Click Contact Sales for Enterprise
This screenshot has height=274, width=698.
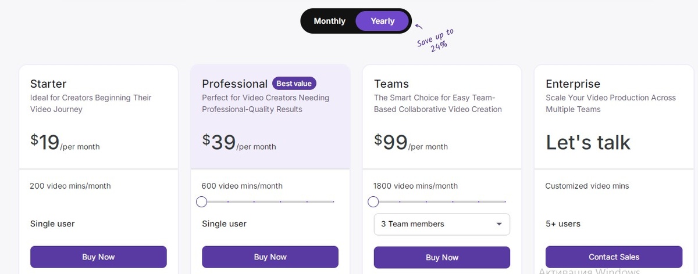pyautogui.click(x=614, y=257)
